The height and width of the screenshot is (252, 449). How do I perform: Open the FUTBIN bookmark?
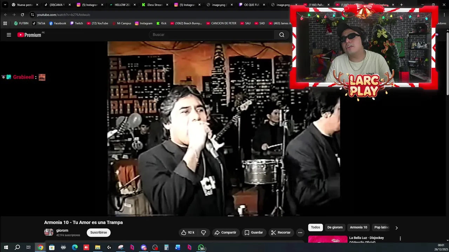(x=21, y=23)
